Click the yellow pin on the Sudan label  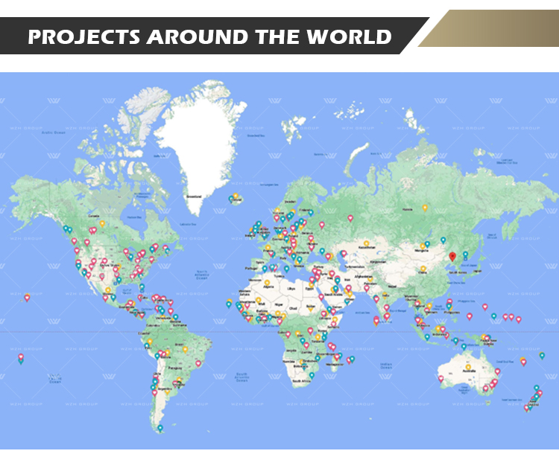coord(311,308)
